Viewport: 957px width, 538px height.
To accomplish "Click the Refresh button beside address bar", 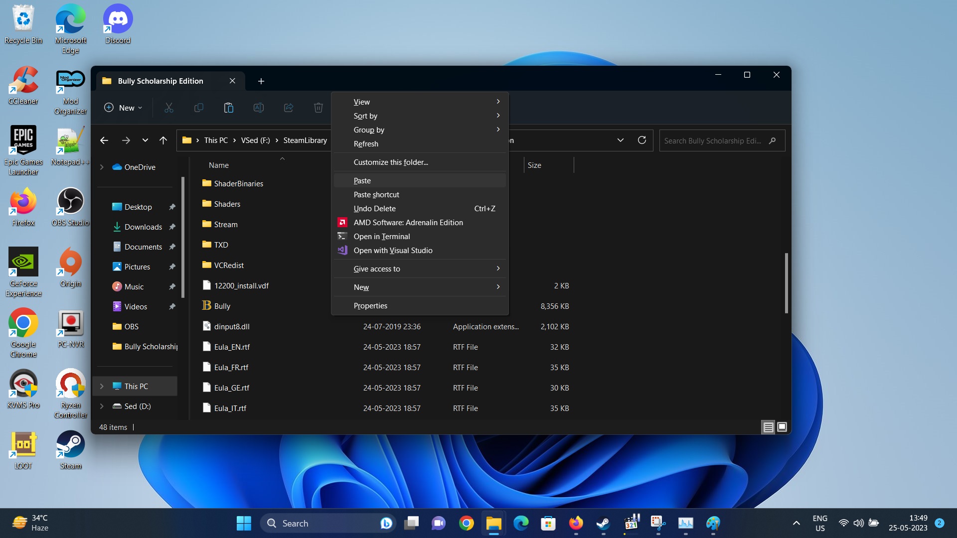I will [x=642, y=140].
